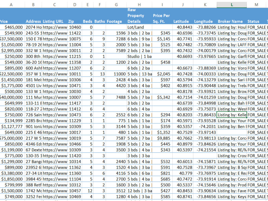This screenshot has height=201, width=268.
Task: Select column D header
Action: click(75, 5)
